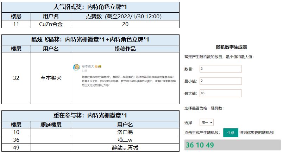Click the submitted post text in 投稿作品
This screenshot has width=283, height=153.
(x=128, y=81)
